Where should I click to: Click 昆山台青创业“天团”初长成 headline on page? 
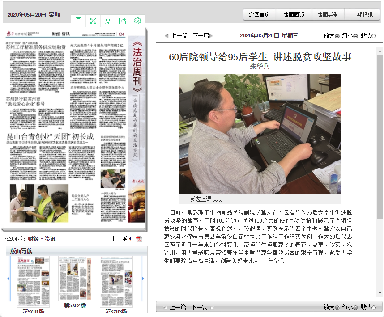pyautogui.click(x=50, y=136)
